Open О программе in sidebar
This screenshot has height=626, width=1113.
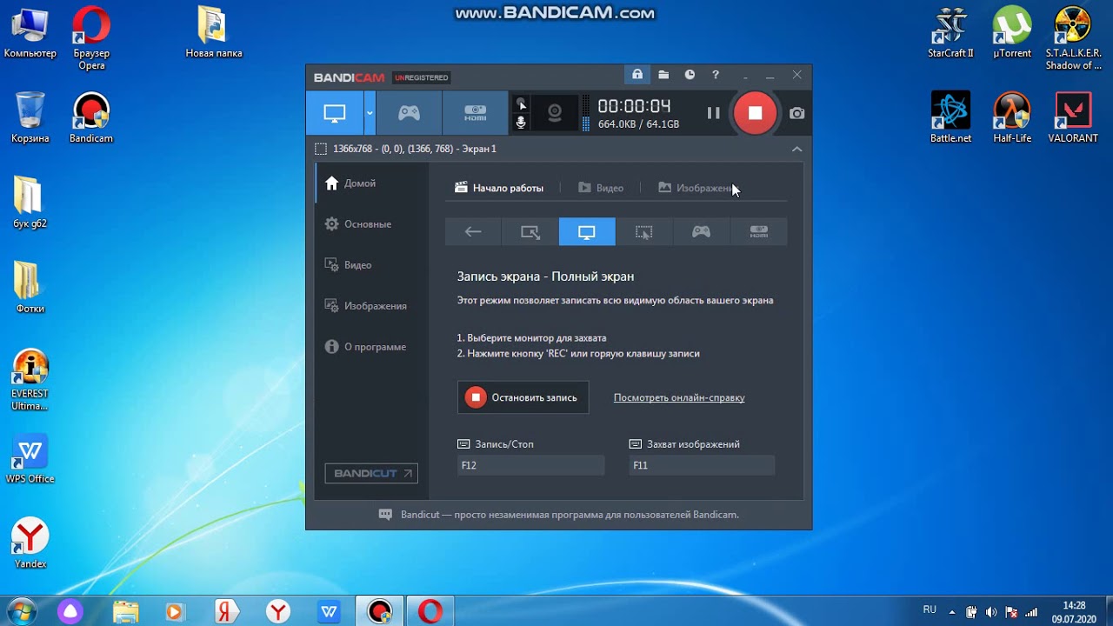point(371,347)
